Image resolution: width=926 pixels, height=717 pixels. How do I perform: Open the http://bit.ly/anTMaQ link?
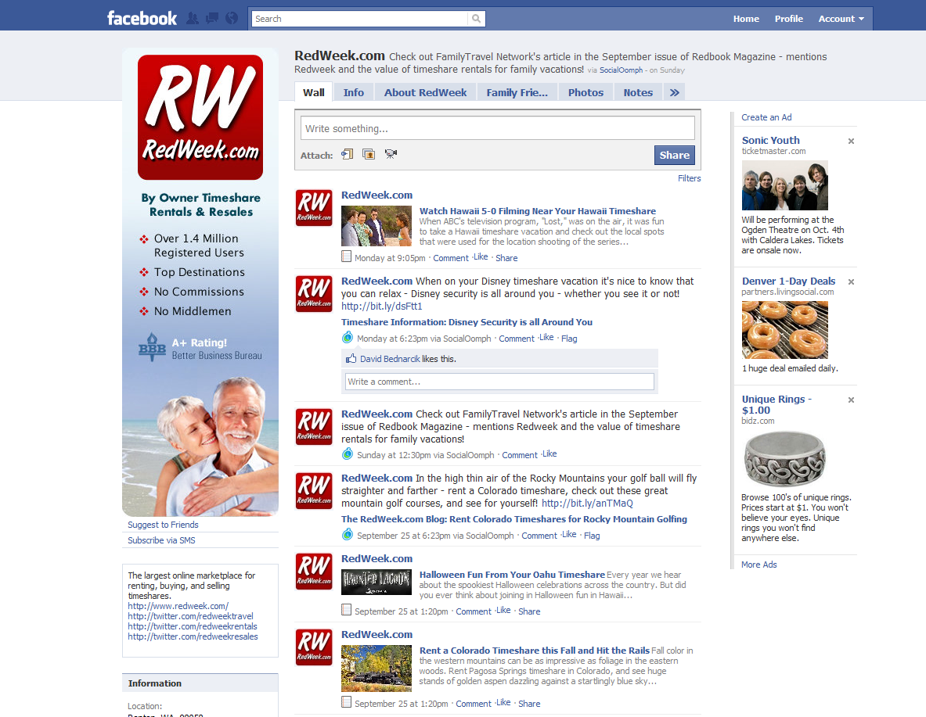587,504
